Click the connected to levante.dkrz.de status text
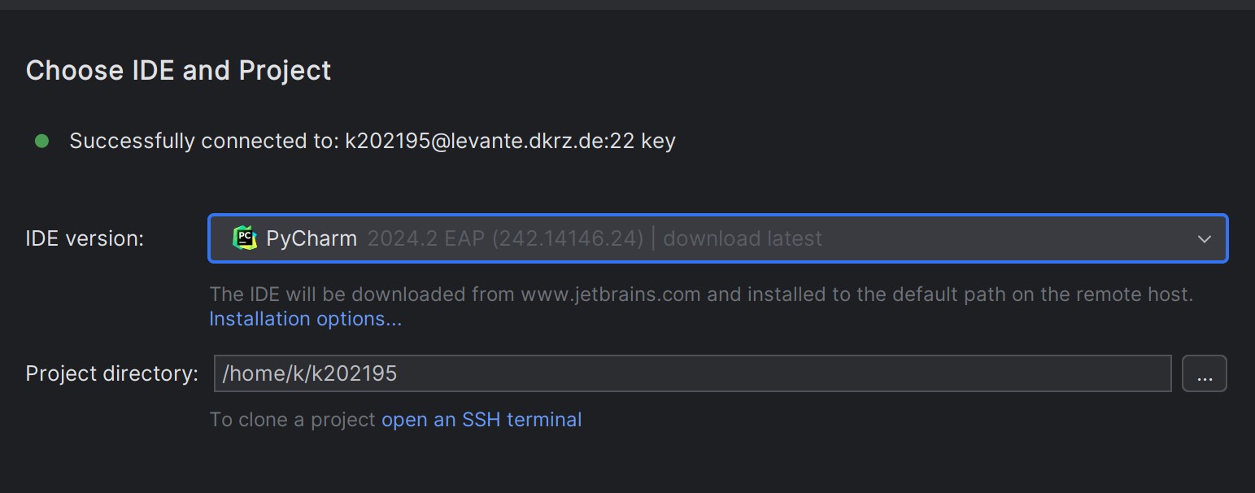Image resolution: width=1255 pixels, height=493 pixels. pyautogui.click(x=373, y=140)
